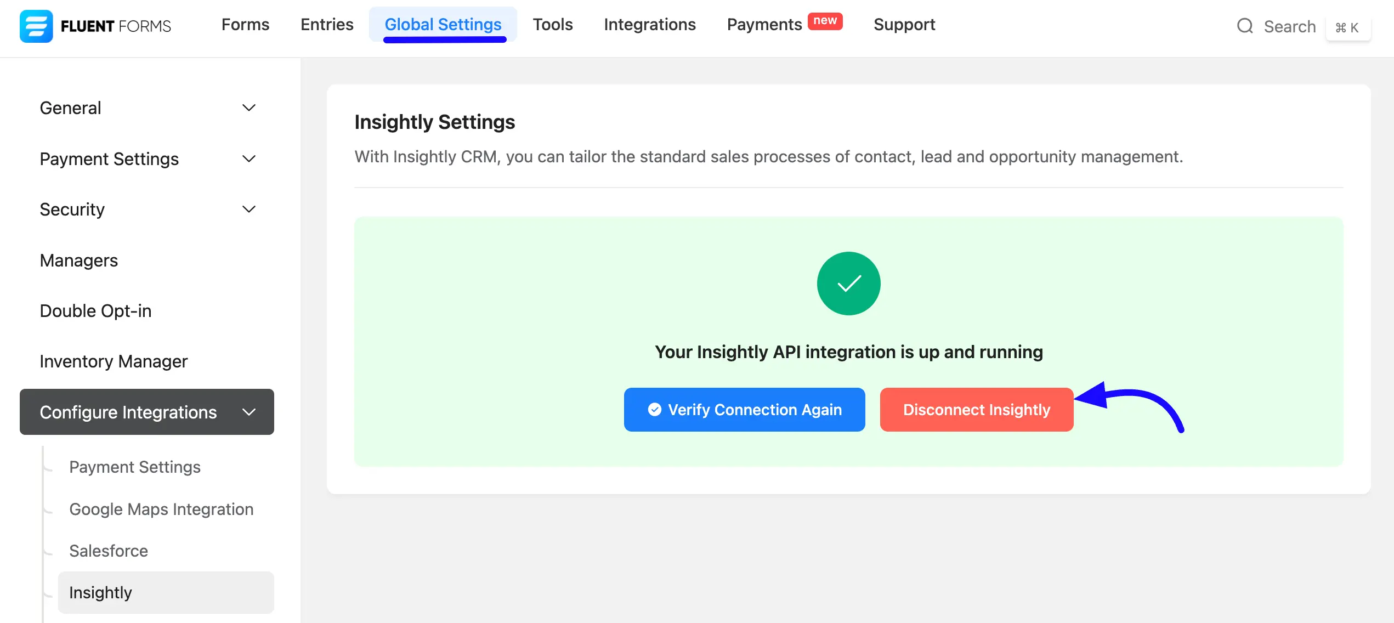Open Double Opt-in settings
This screenshot has width=1394, height=623.
[95, 310]
